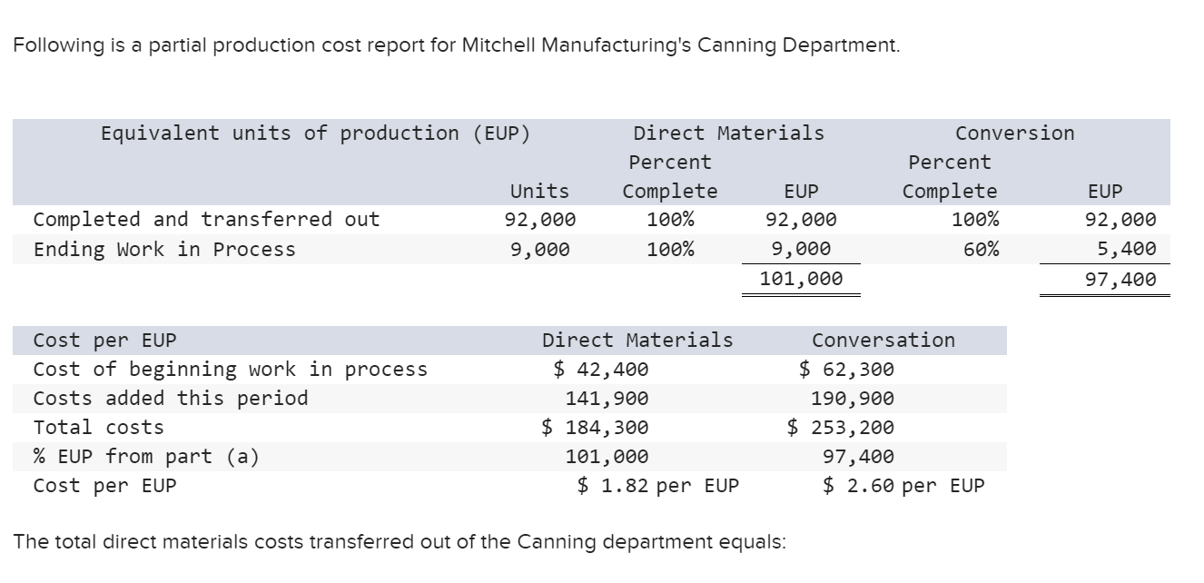
Task: Click the Conversion column header
Action: tap(1014, 132)
